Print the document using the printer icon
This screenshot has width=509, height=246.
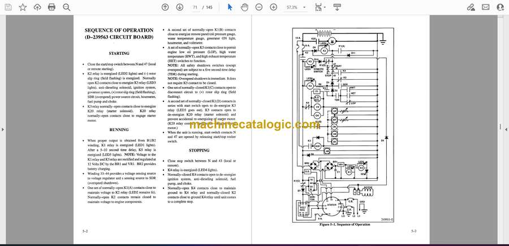[51, 7]
